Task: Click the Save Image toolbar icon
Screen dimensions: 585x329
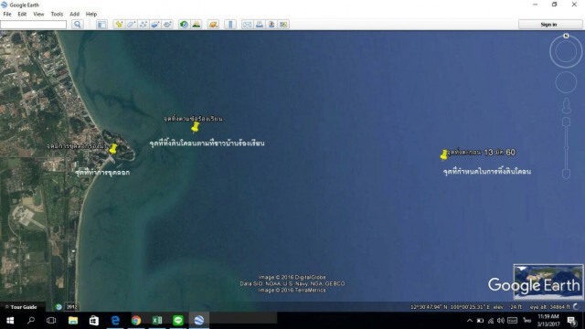Action: (x=271, y=25)
